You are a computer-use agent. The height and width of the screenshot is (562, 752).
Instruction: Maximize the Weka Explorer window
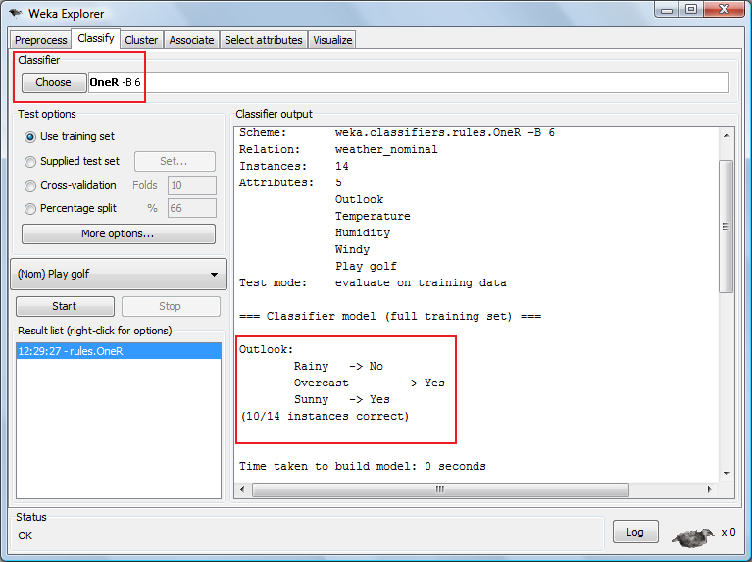pyautogui.click(x=691, y=10)
